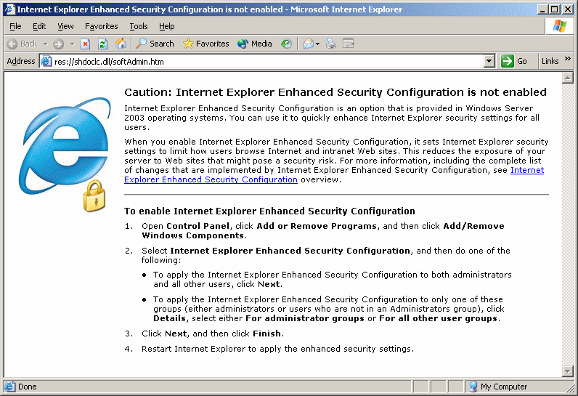This screenshot has width=578, height=396.
Task: Click the page icon beside the address
Action: [46, 61]
